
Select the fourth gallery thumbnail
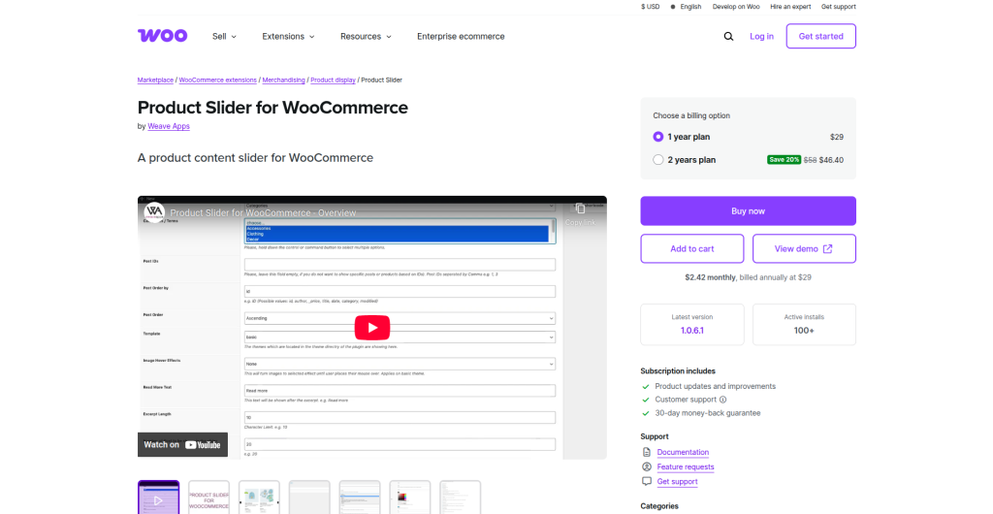pos(309,498)
